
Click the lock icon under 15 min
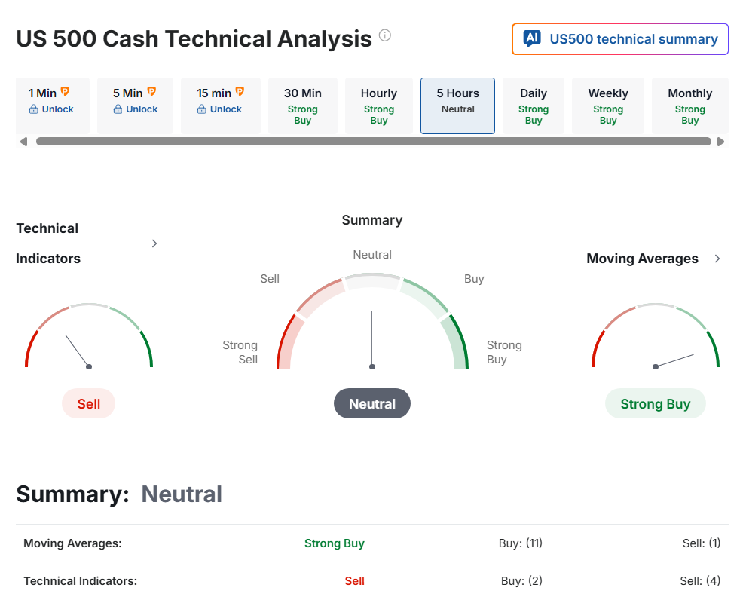[x=201, y=109]
